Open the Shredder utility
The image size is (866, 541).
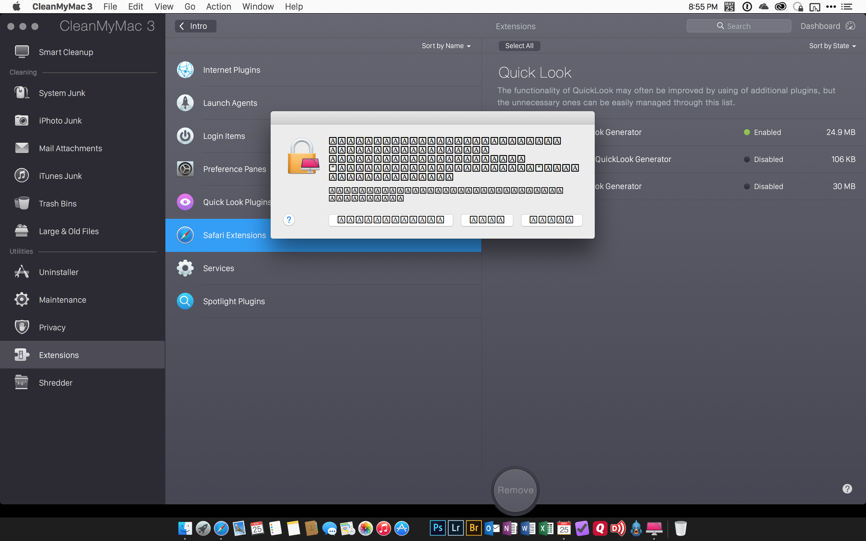82,383
